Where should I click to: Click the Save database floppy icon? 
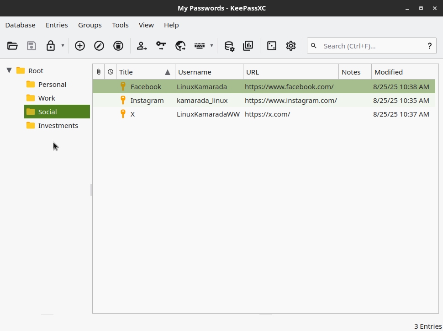32,46
